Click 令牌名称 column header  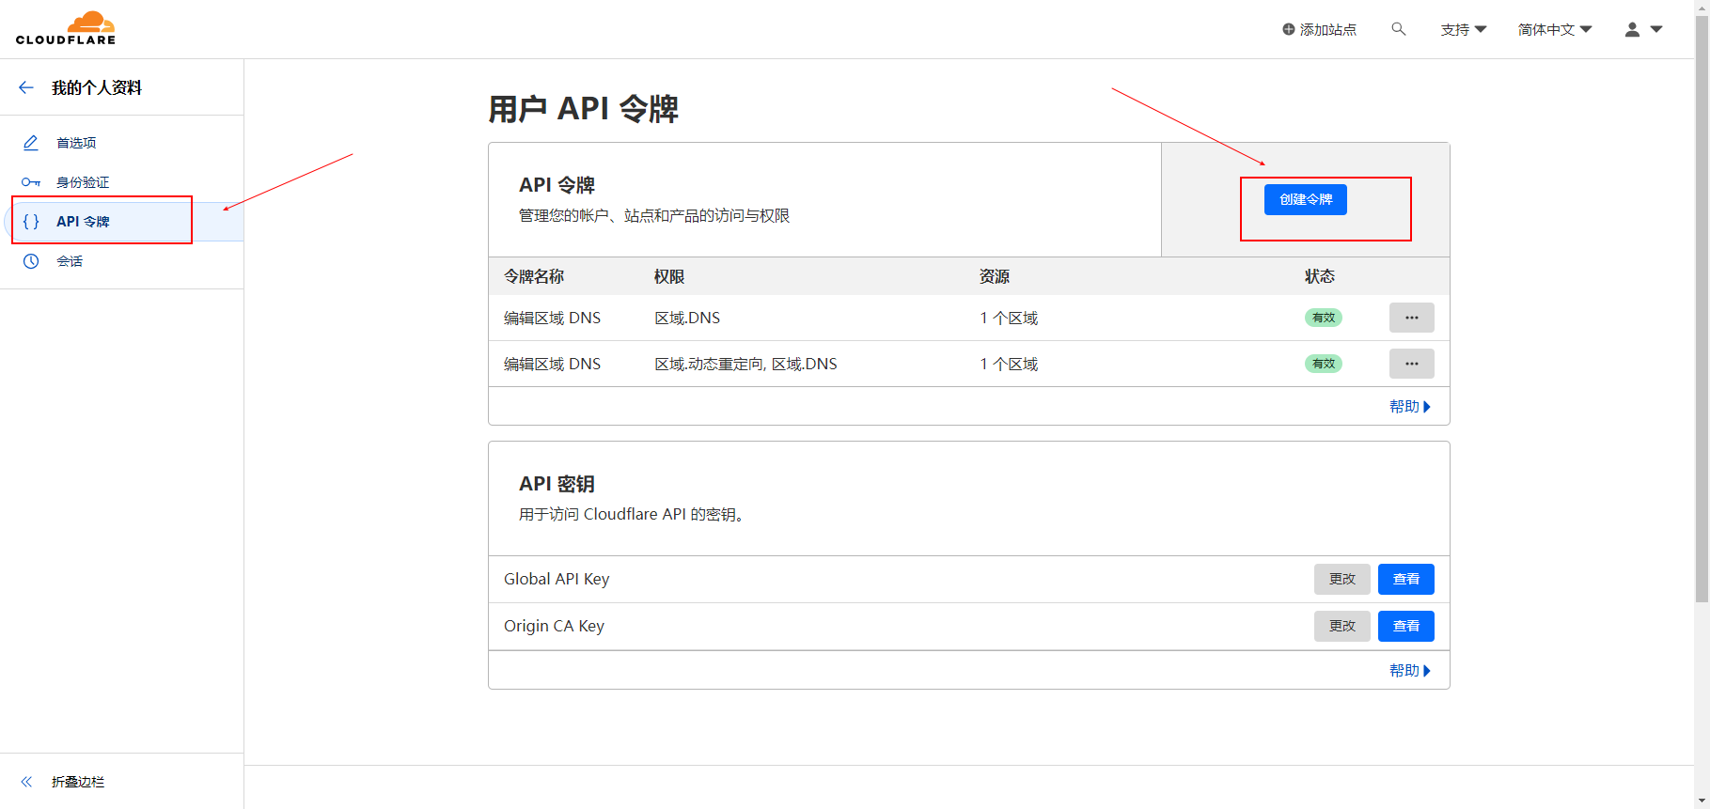[534, 276]
